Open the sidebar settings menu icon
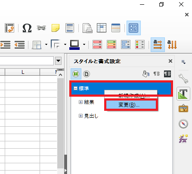This screenshot has width=192, height=174. (x=183, y=62)
